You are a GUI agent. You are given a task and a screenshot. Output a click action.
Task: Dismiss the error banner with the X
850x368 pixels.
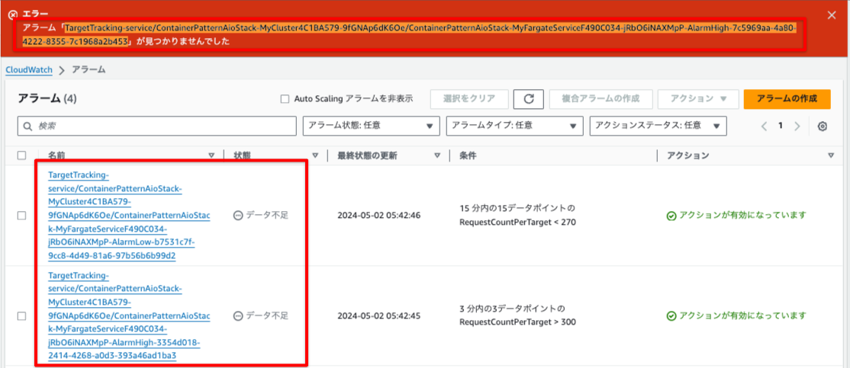pyautogui.click(x=831, y=15)
